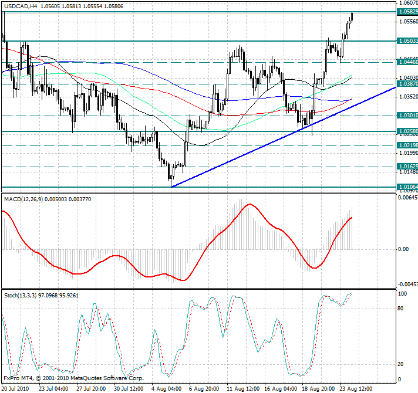Screen dimensions: 418x393
Task: Select the 27 Jul 20:00 time label
Action: coord(91,388)
